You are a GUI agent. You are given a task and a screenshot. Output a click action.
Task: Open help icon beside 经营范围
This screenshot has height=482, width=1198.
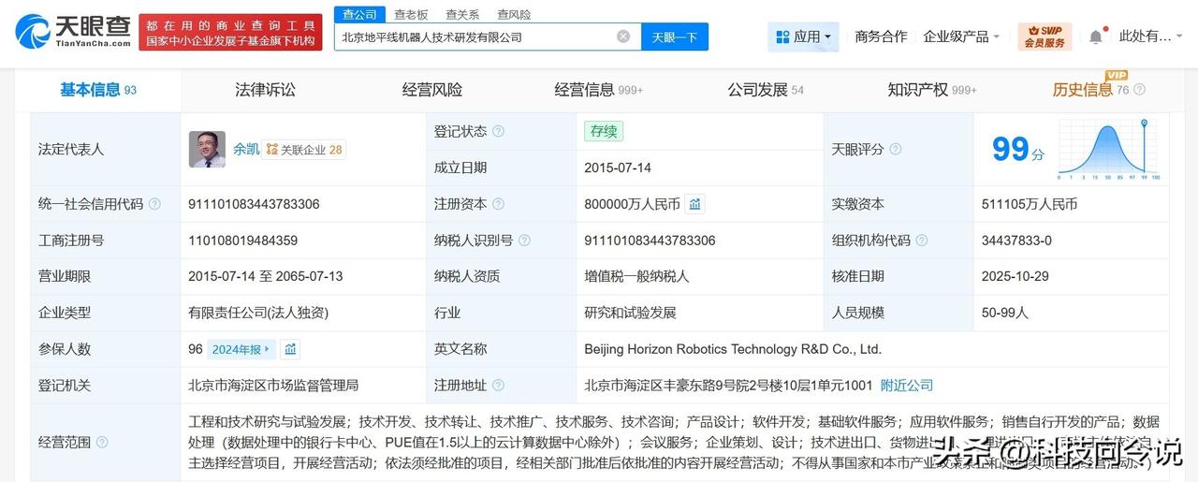pos(102,442)
